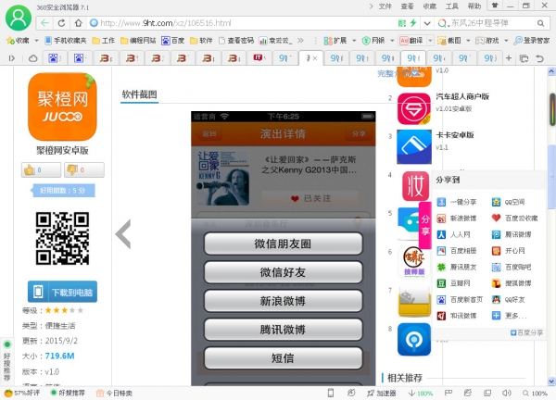Open the 查看密码 bookmark
The width and height of the screenshot is (556, 400).
(236, 41)
